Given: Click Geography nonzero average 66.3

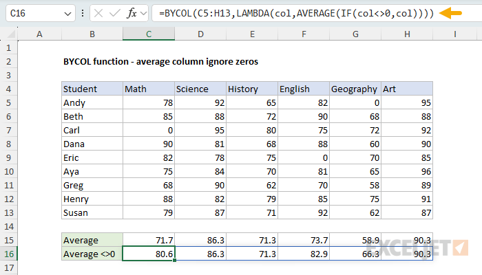Looking at the screenshot, I should click(x=355, y=254).
